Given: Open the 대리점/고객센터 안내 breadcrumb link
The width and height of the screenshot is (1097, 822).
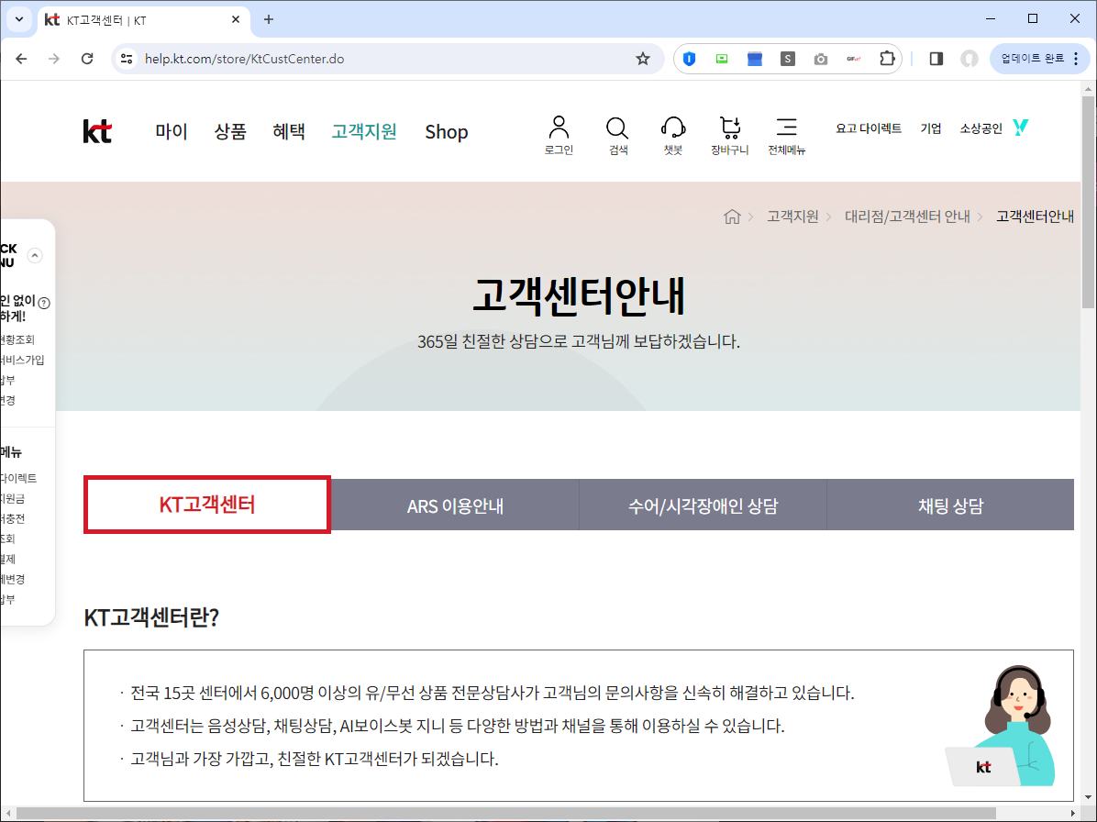Looking at the screenshot, I should coord(907,216).
